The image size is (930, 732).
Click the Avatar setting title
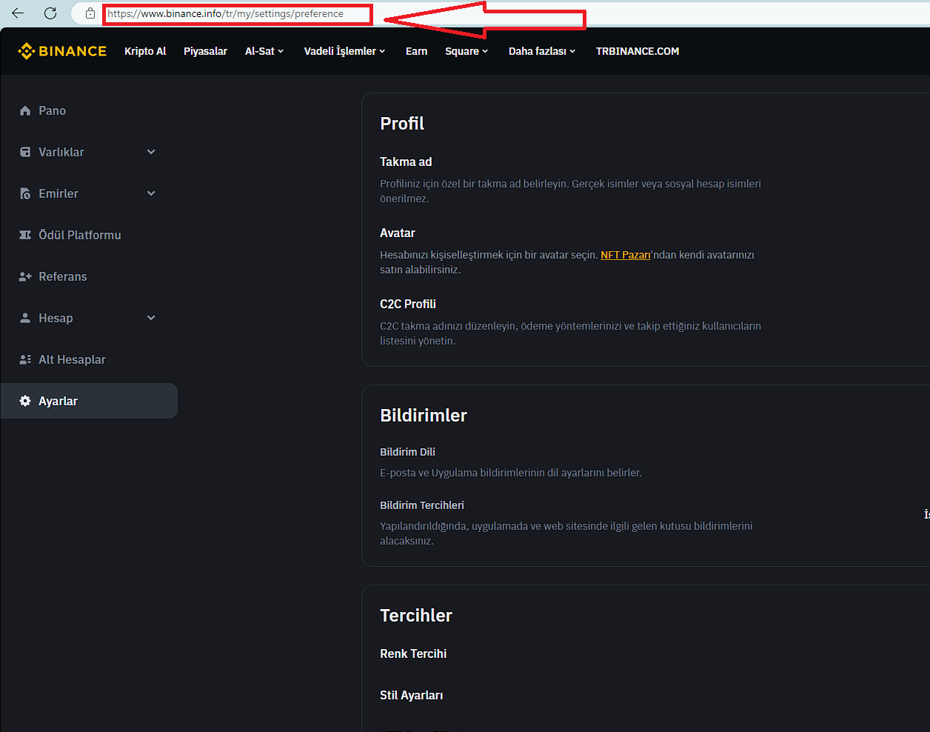click(x=398, y=233)
